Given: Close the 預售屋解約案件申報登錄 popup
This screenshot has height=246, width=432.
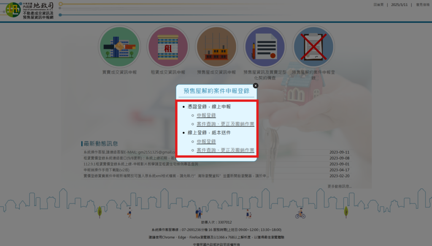Looking at the screenshot, I should [x=255, y=85].
